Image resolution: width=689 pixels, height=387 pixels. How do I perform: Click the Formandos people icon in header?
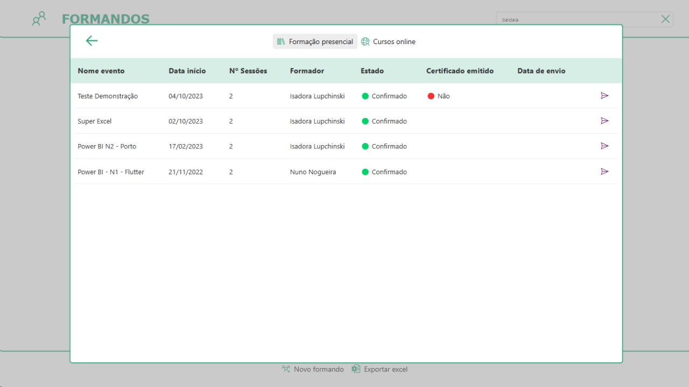tap(39, 19)
